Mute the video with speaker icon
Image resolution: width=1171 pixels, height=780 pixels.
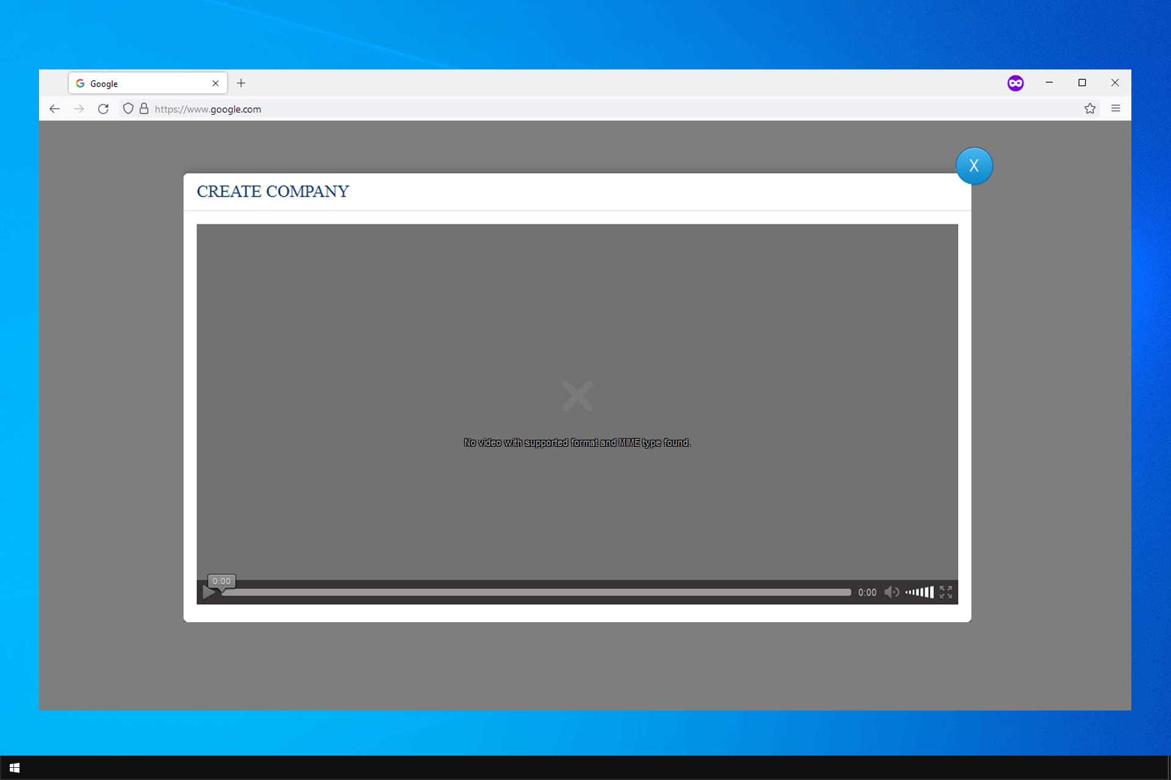(x=891, y=592)
